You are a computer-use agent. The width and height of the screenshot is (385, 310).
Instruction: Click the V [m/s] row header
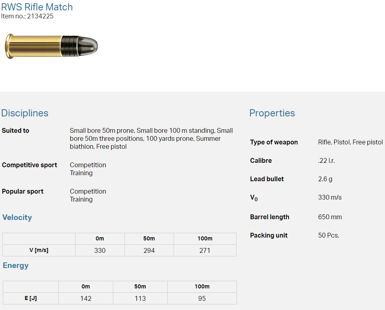[x=39, y=250]
